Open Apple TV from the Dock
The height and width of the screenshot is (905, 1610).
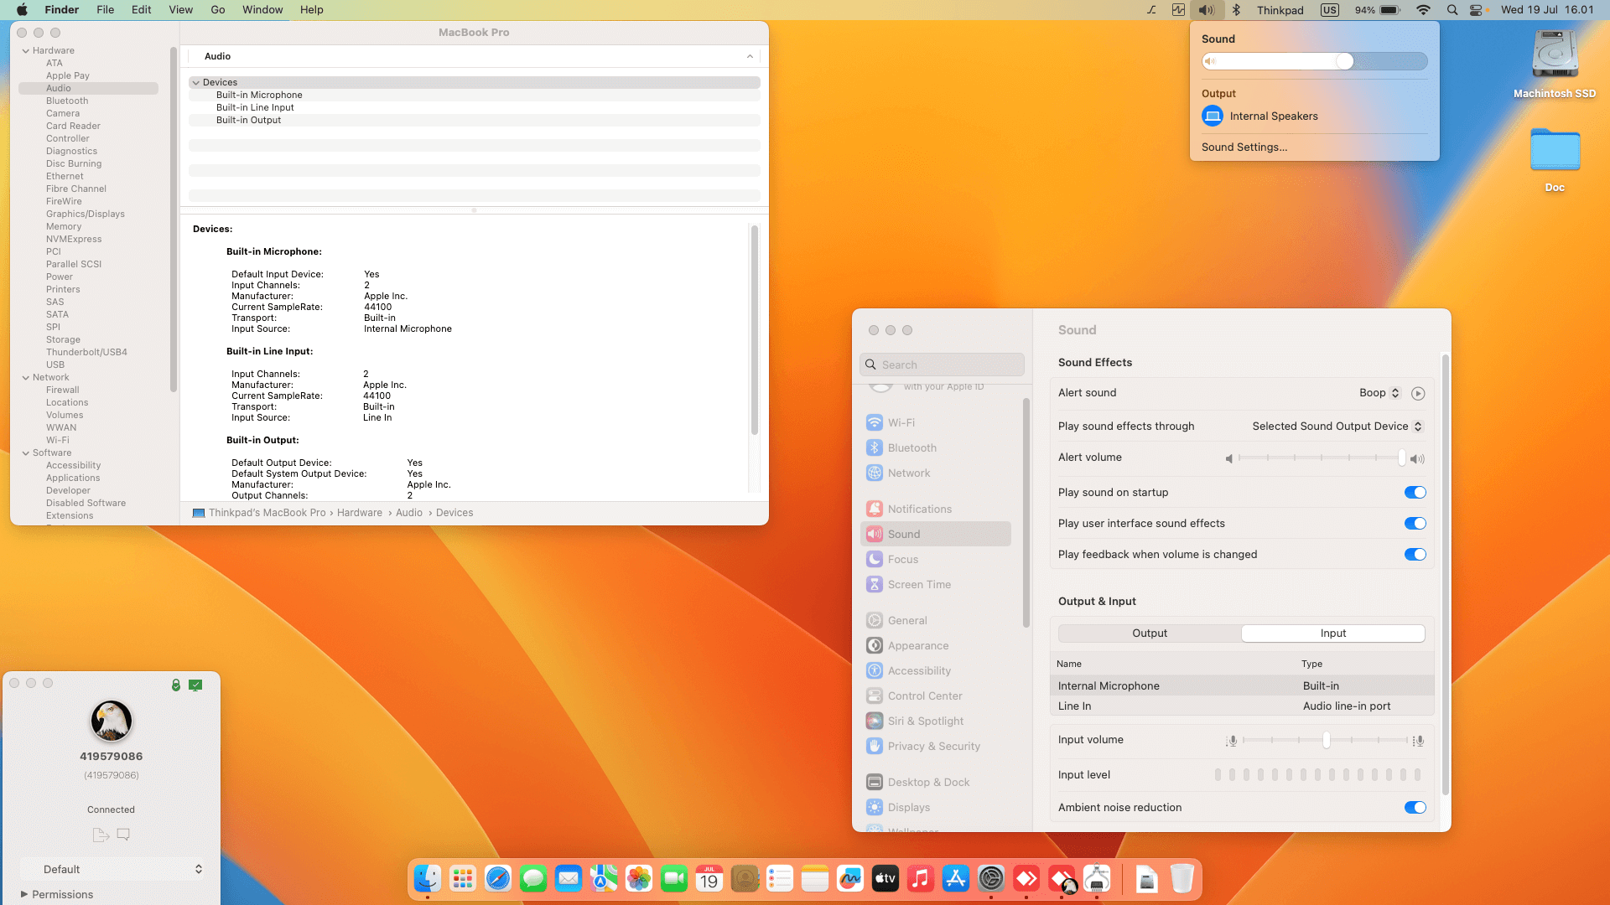(x=885, y=878)
